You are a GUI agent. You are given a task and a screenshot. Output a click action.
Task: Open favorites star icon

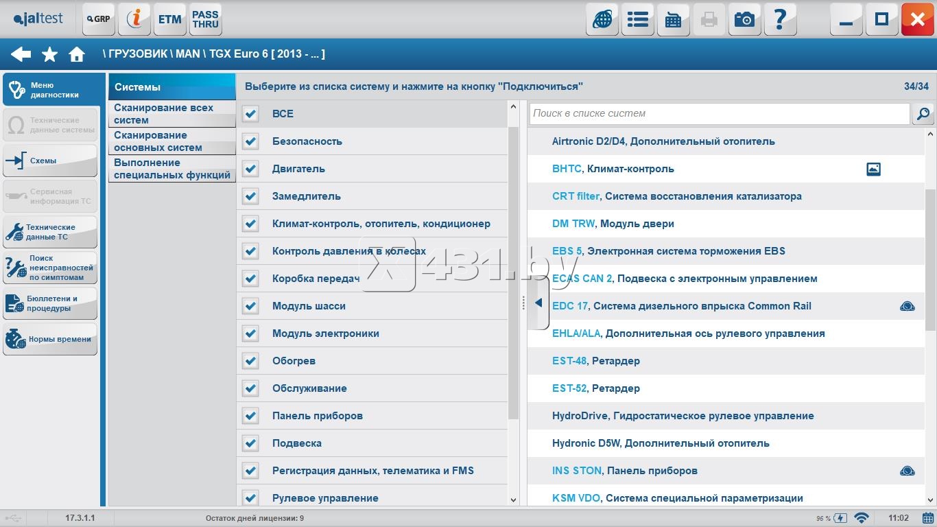[x=49, y=55]
